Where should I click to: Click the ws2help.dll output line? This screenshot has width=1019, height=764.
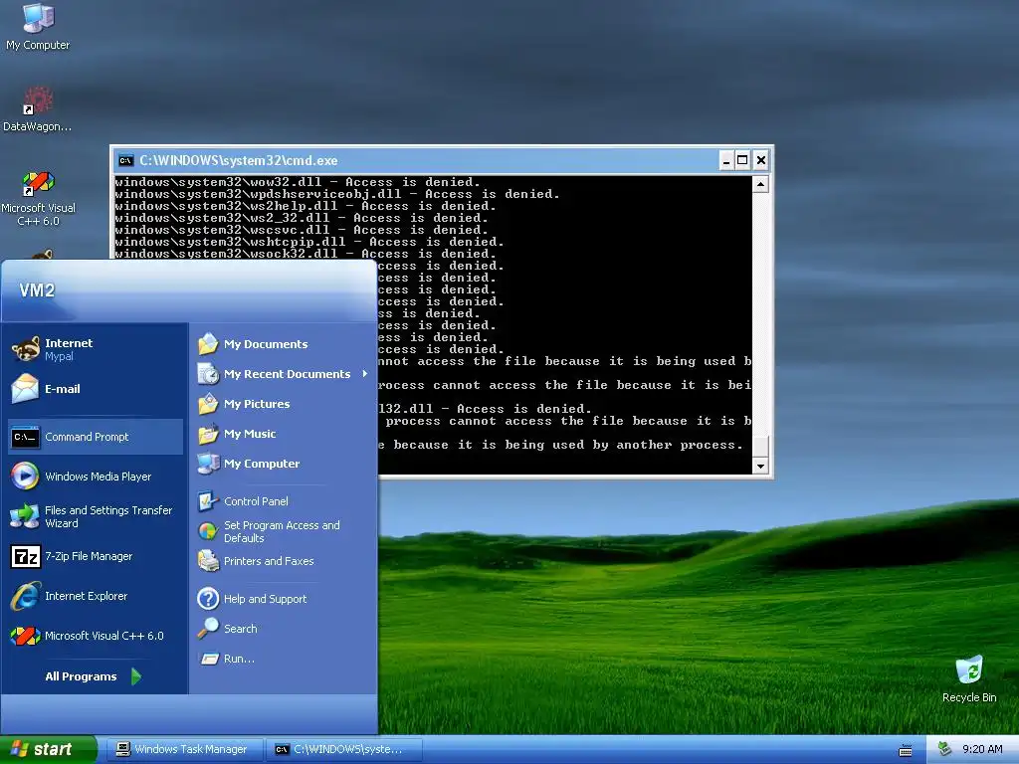(x=306, y=206)
